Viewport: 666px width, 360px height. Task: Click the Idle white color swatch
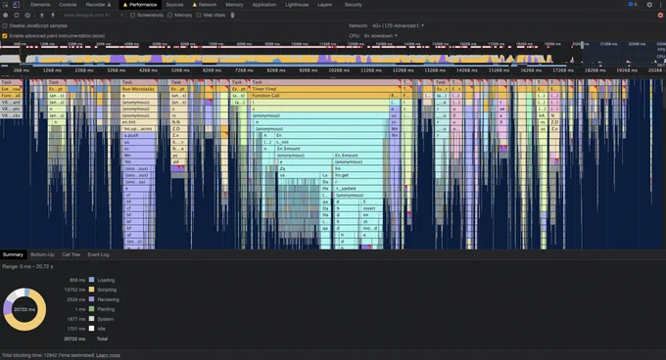91,329
